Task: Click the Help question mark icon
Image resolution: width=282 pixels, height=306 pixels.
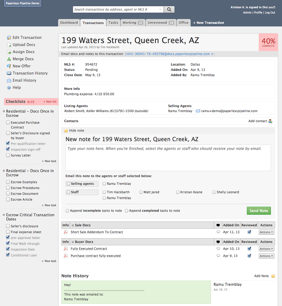Action: [9, 88]
